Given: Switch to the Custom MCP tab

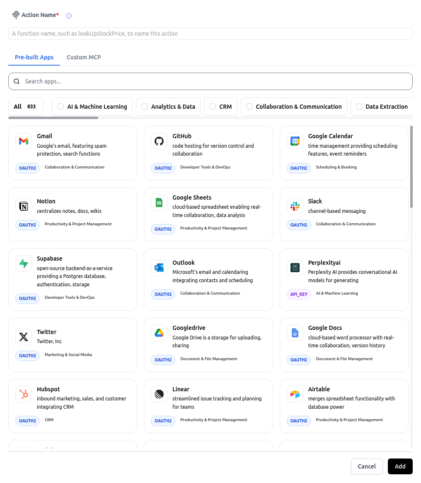Looking at the screenshot, I should 84,57.
